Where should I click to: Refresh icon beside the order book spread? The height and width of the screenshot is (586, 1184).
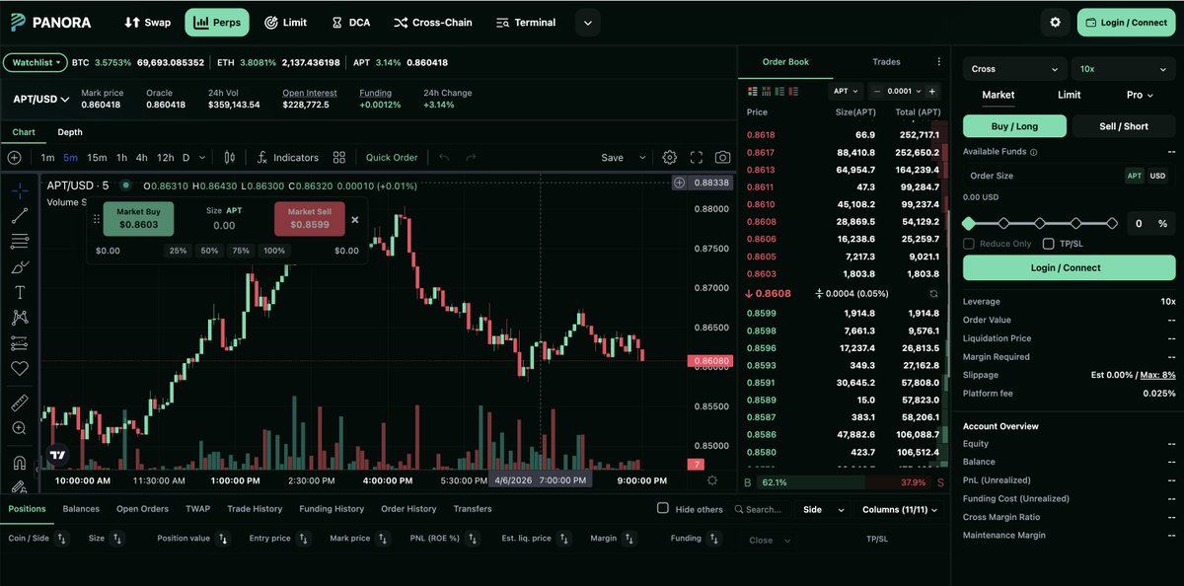point(933,294)
